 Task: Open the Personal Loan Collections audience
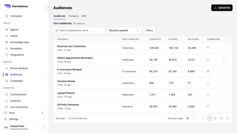click(x=71, y=46)
